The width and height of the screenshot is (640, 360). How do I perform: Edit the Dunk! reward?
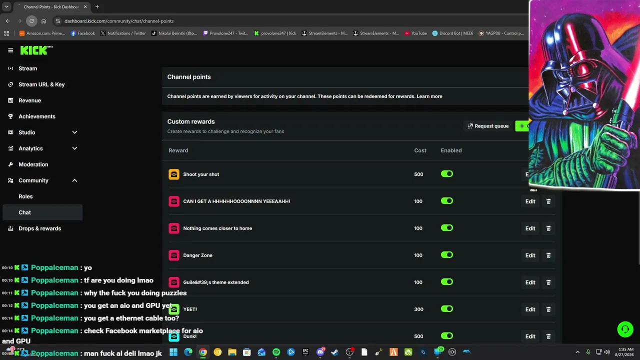point(530,336)
